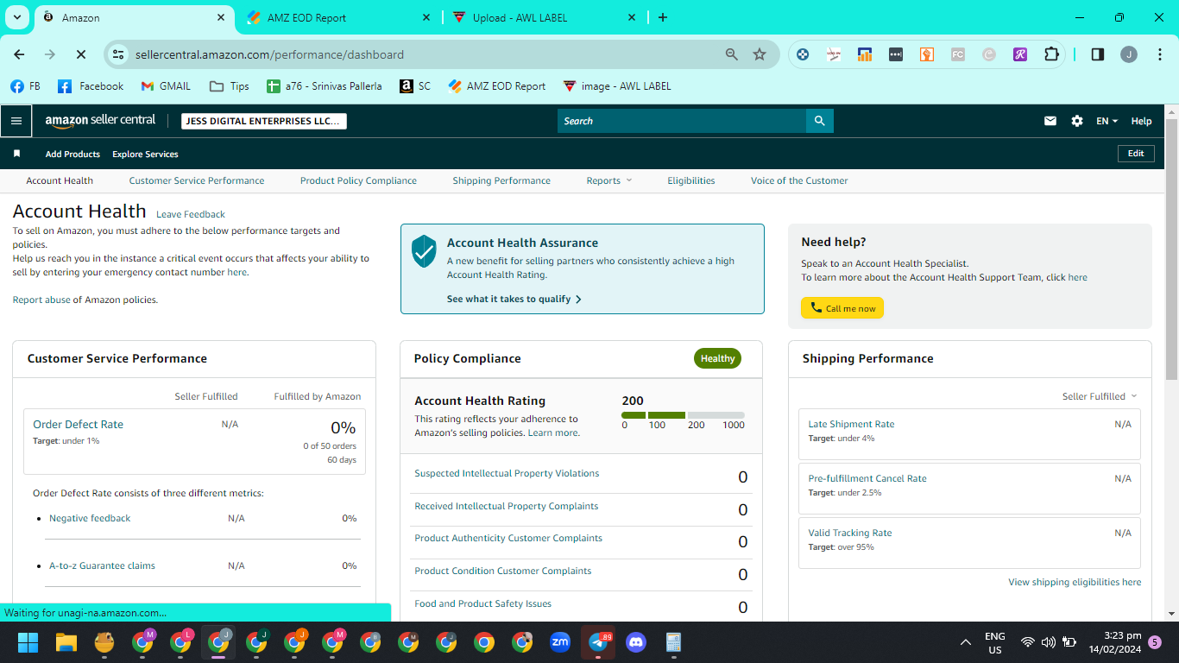The height and width of the screenshot is (663, 1179).
Task: Open the Chrome side panel
Action: [1098, 54]
